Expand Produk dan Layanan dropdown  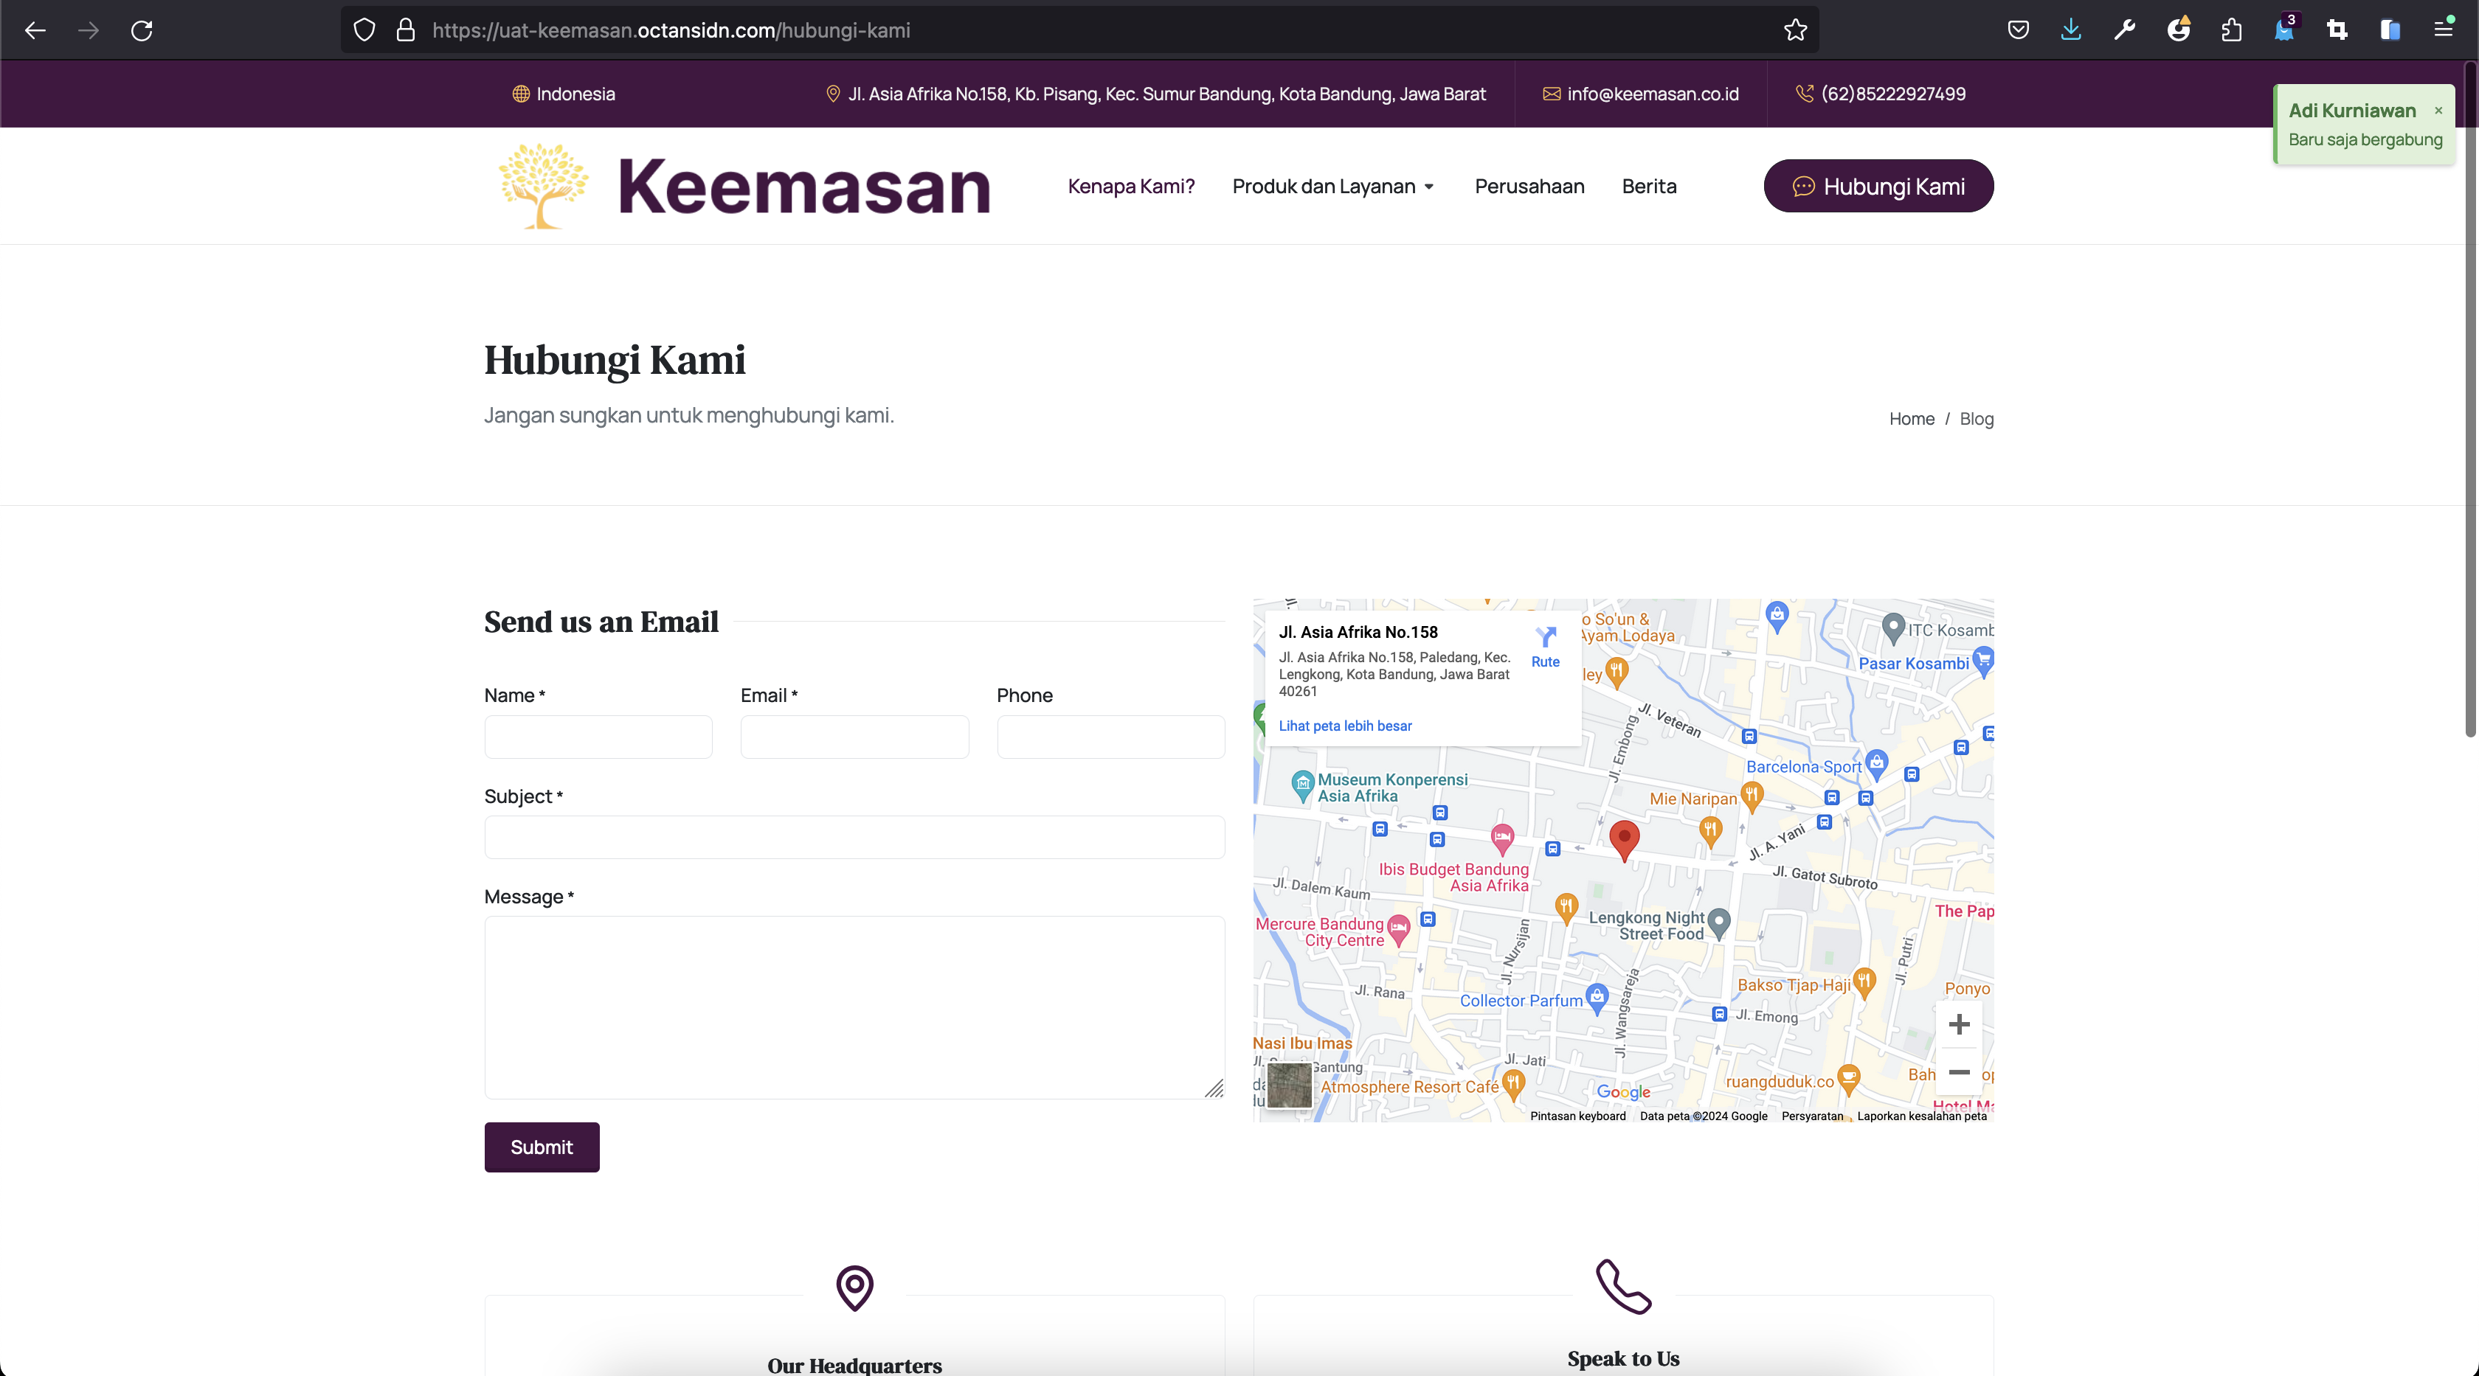(x=1333, y=187)
